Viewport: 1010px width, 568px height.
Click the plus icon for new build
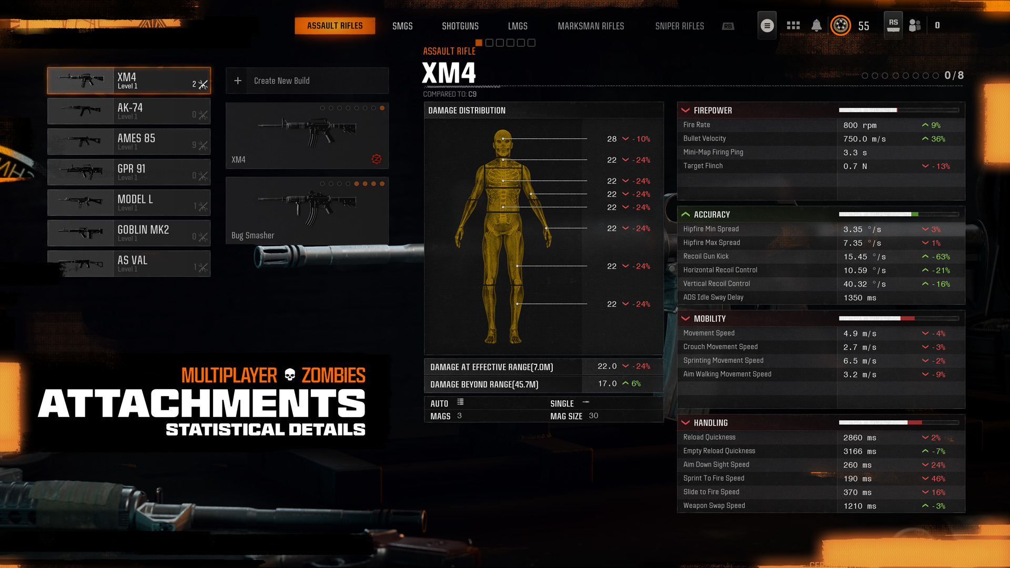point(238,81)
